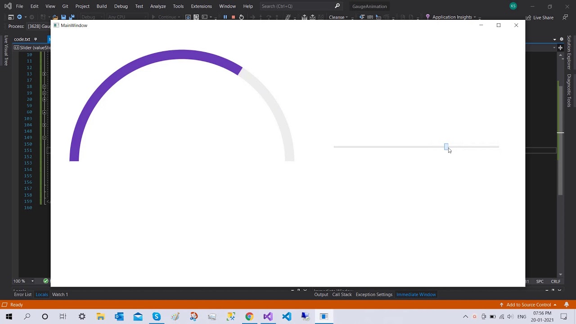Click the Windows Start button
576x324 pixels.
coord(9,316)
